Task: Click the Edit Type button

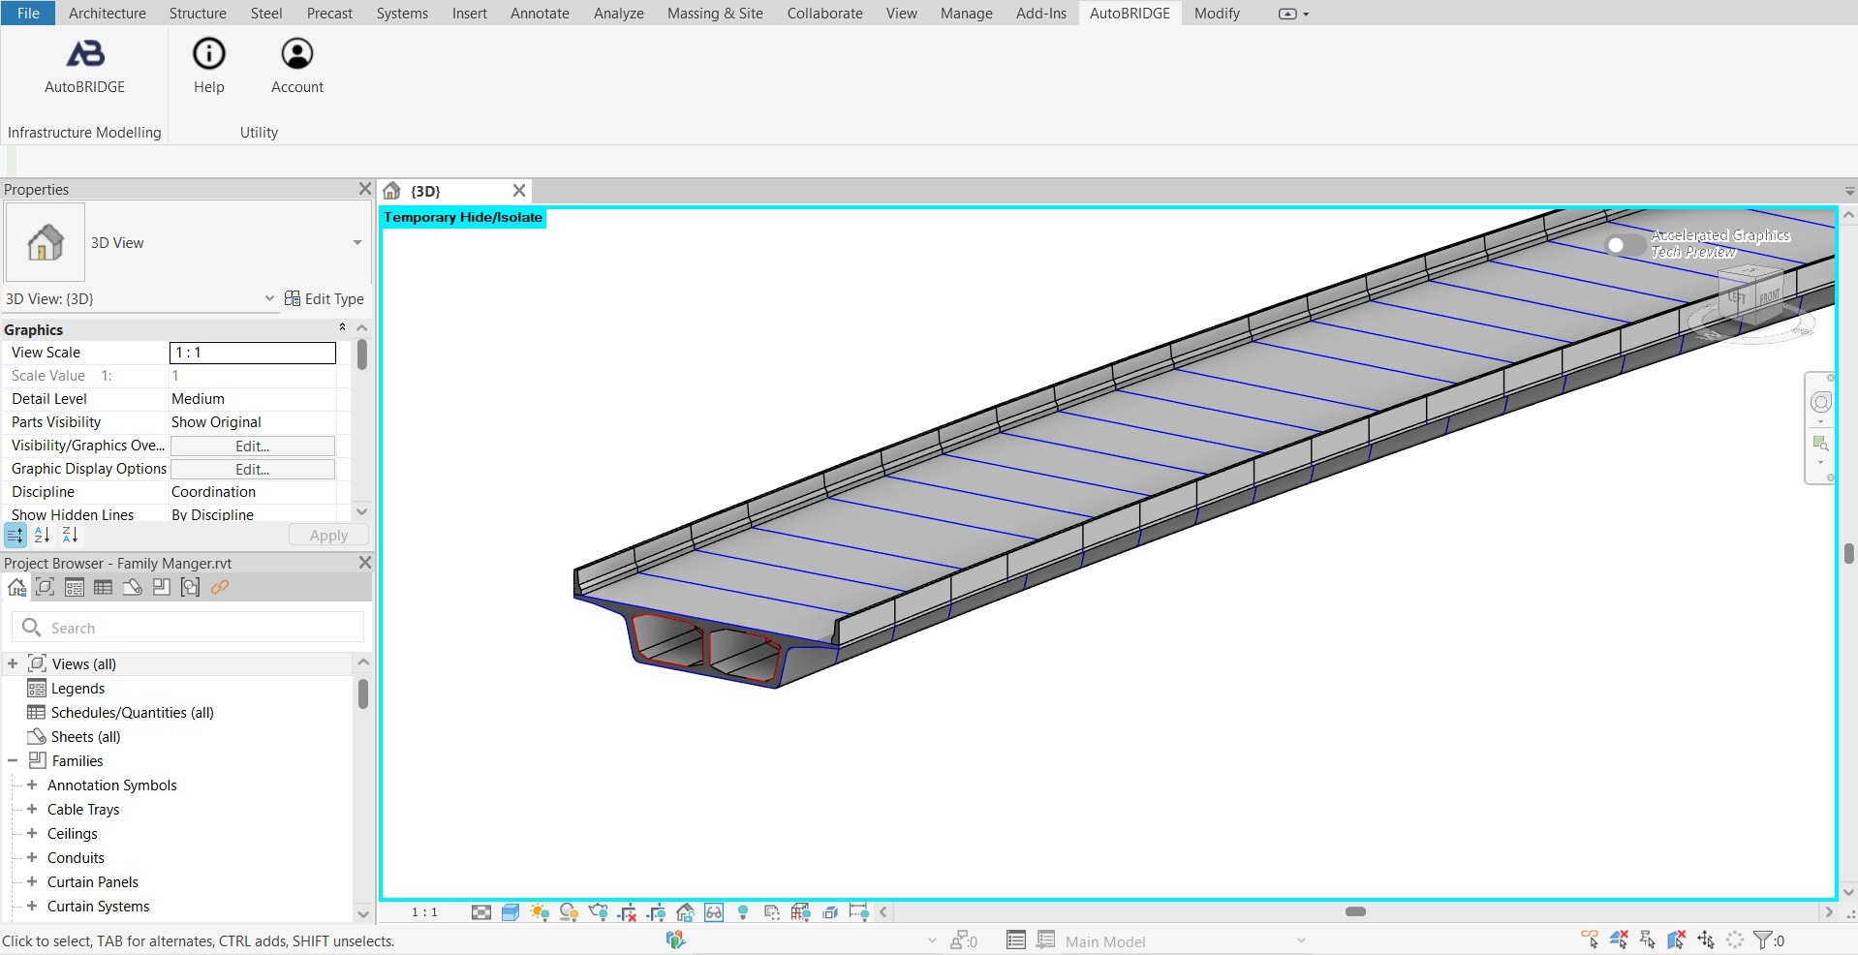Action: 324,298
